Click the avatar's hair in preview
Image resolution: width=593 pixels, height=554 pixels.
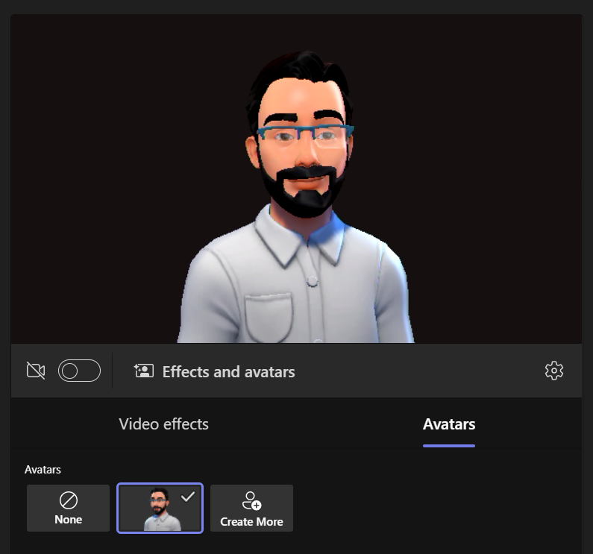[x=298, y=75]
